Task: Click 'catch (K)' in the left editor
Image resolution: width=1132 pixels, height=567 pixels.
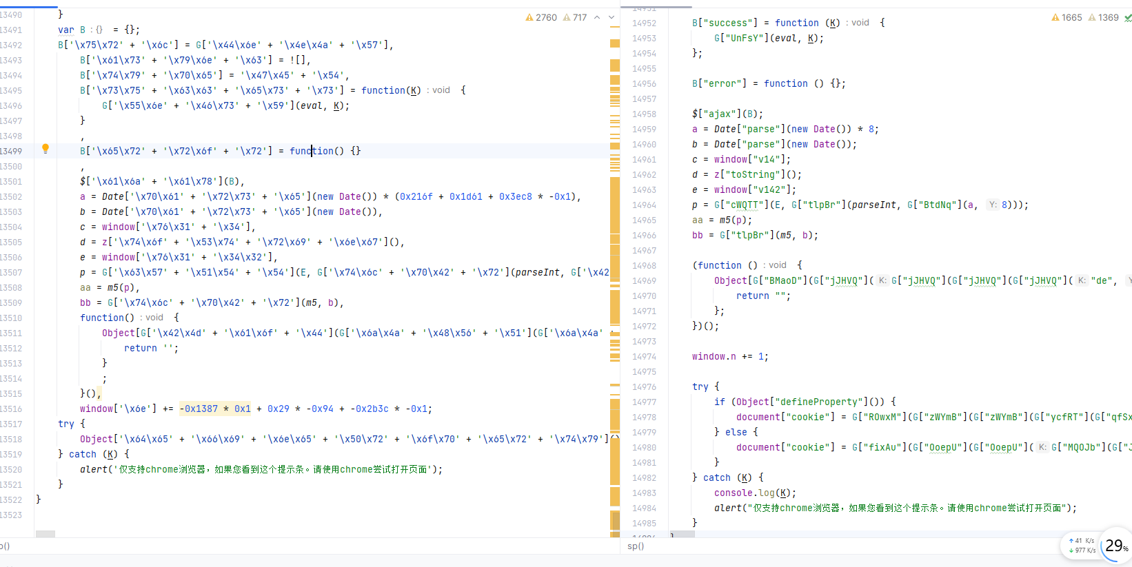Action: point(93,454)
